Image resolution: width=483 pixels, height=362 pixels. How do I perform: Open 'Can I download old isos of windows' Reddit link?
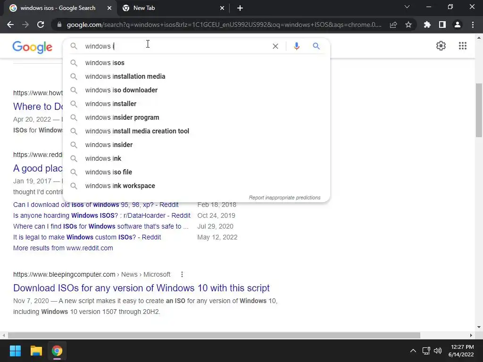tap(96, 205)
